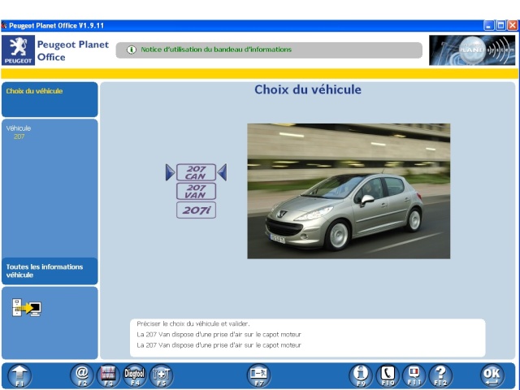Image resolution: width=520 pixels, height=390 pixels.
Task: Close the Peugeot Planet Office window
Action: [x=513, y=25]
